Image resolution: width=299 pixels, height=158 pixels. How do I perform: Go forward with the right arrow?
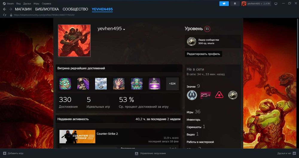[11, 9]
